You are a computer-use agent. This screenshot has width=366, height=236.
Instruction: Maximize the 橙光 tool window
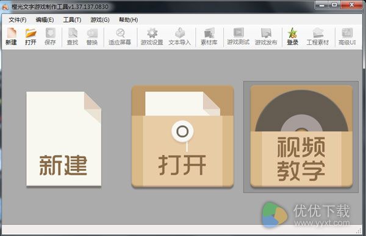click(x=334, y=5)
